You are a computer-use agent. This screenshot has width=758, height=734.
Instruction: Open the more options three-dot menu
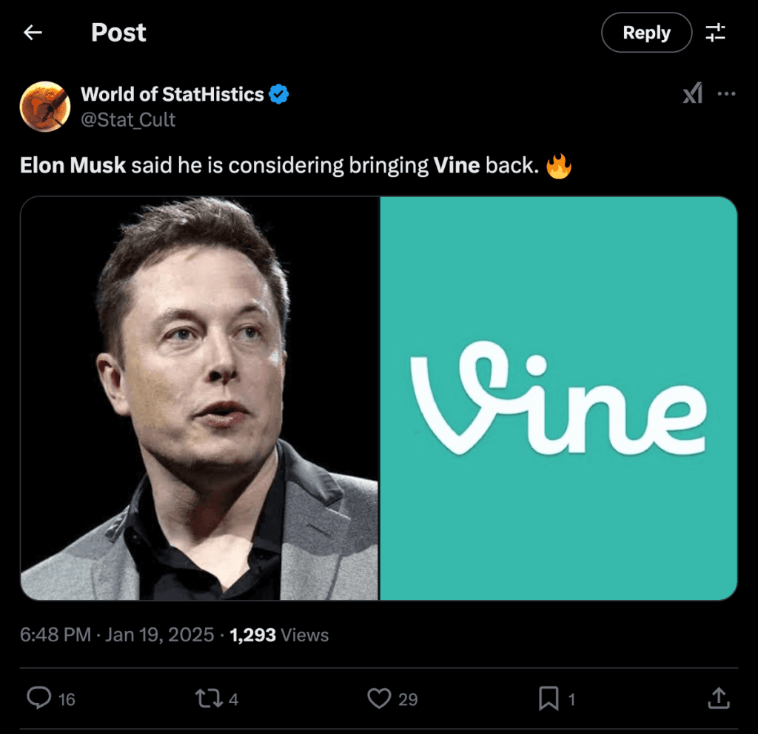[727, 94]
